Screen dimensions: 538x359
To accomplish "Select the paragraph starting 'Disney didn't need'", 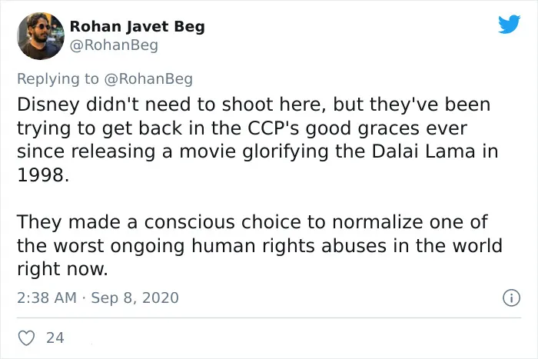I will coord(257,140).
